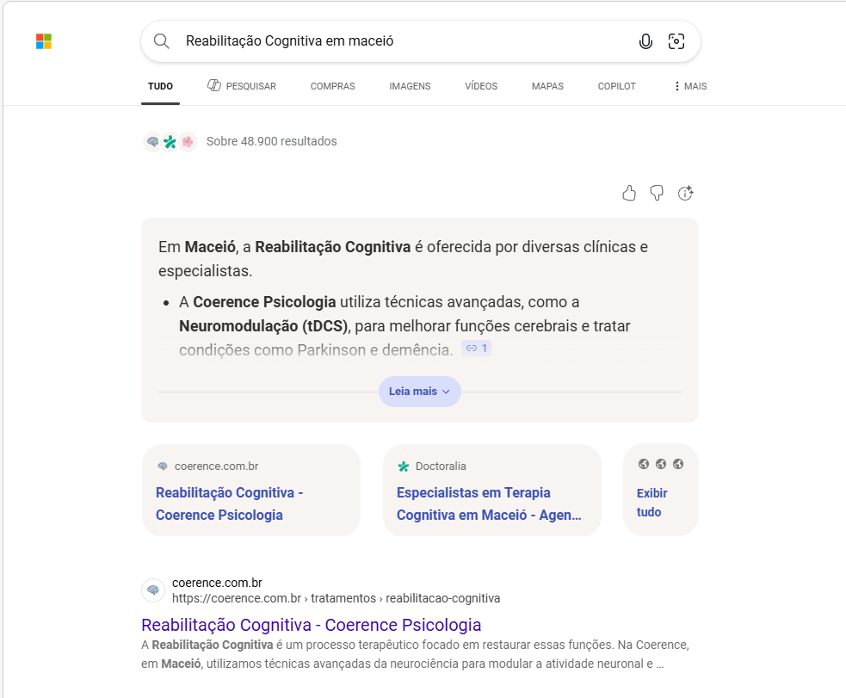Click Sobre 48.900 resultados text
The width and height of the screenshot is (846, 698).
[x=271, y=141]
